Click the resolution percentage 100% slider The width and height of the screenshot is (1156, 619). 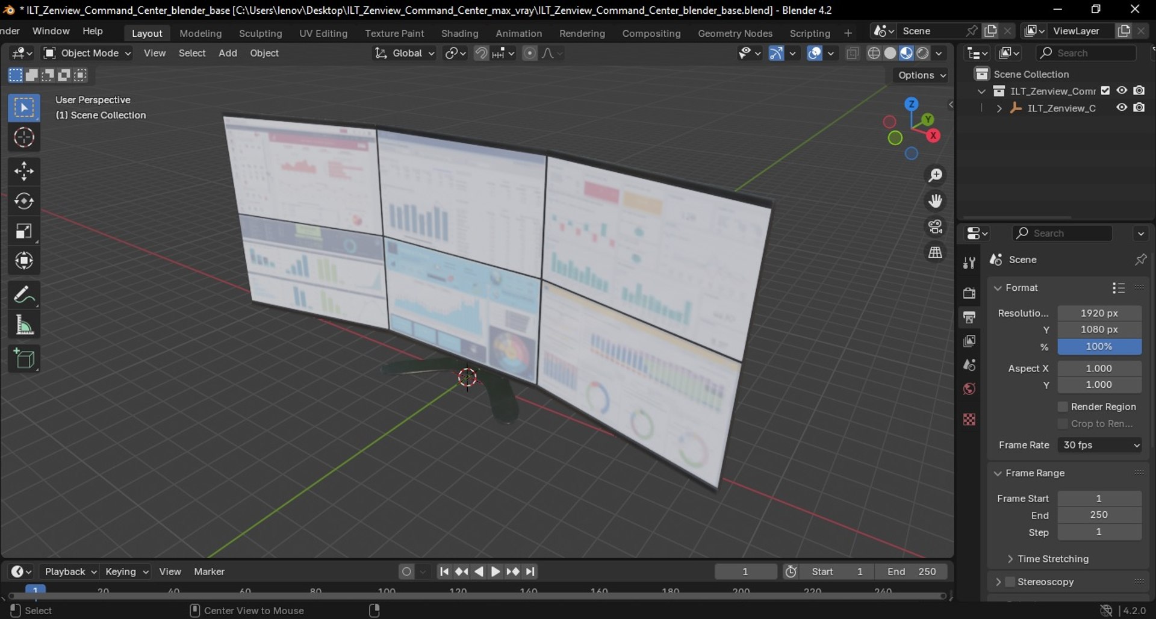click(1099, 347)
